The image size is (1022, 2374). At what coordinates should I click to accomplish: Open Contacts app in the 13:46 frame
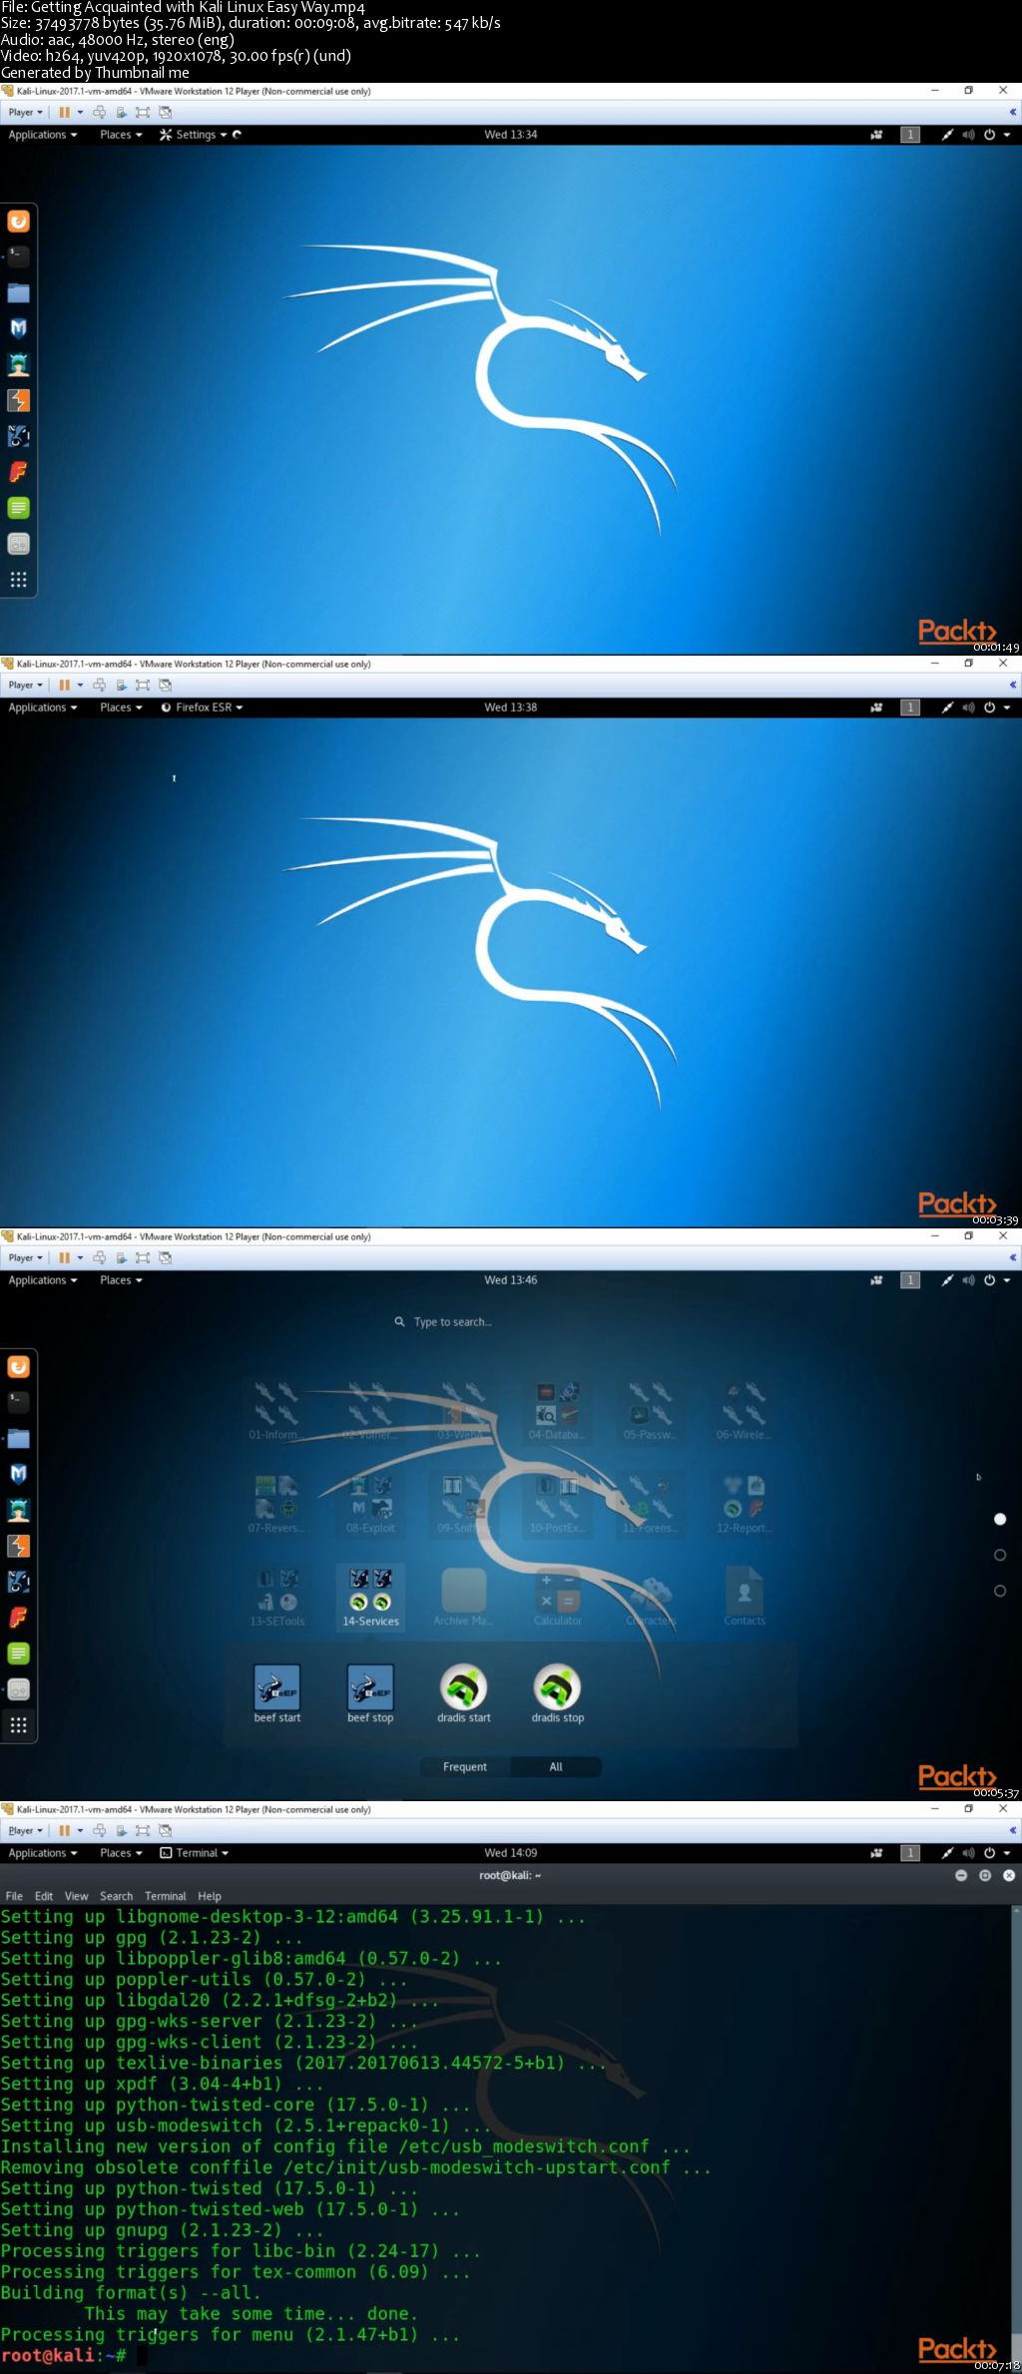745,1598
